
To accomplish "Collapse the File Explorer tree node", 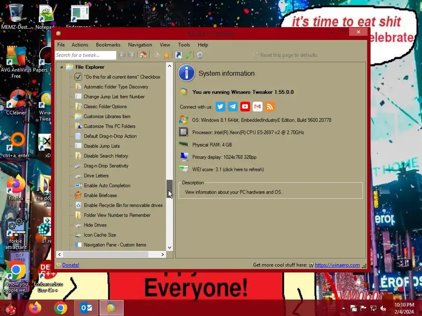I will tap(62, 67).
